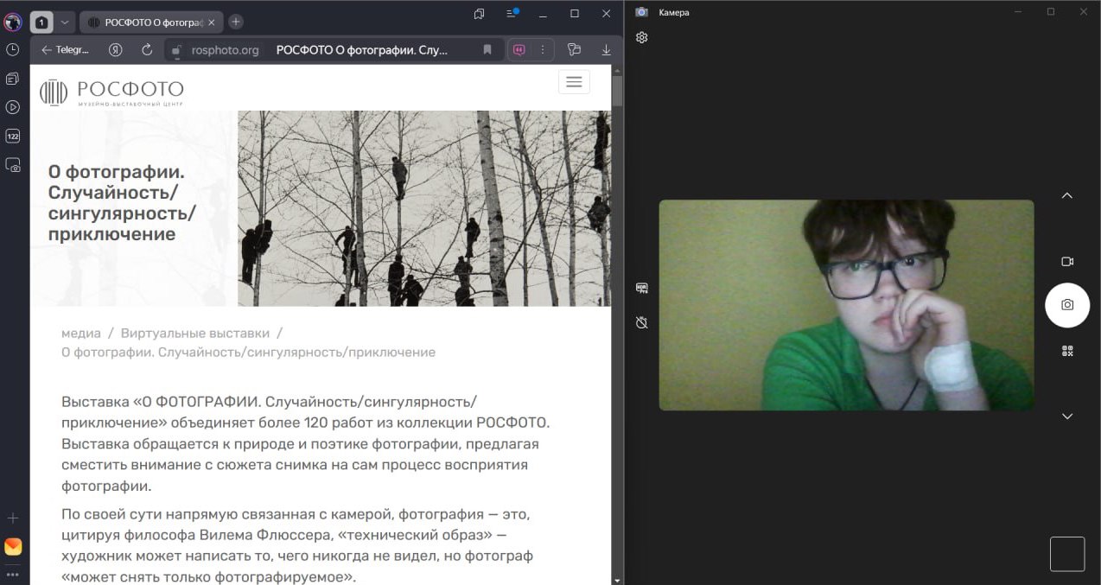This screenshot has height=585, width=1101.
Task: Switch to QR code scanner mode
Action: (1066, 351)
